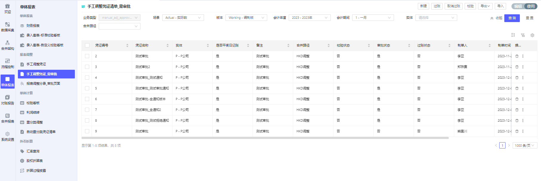The image size is (541, 181).
Task: Check the box for voucher number 3
Action: [87, 67]
